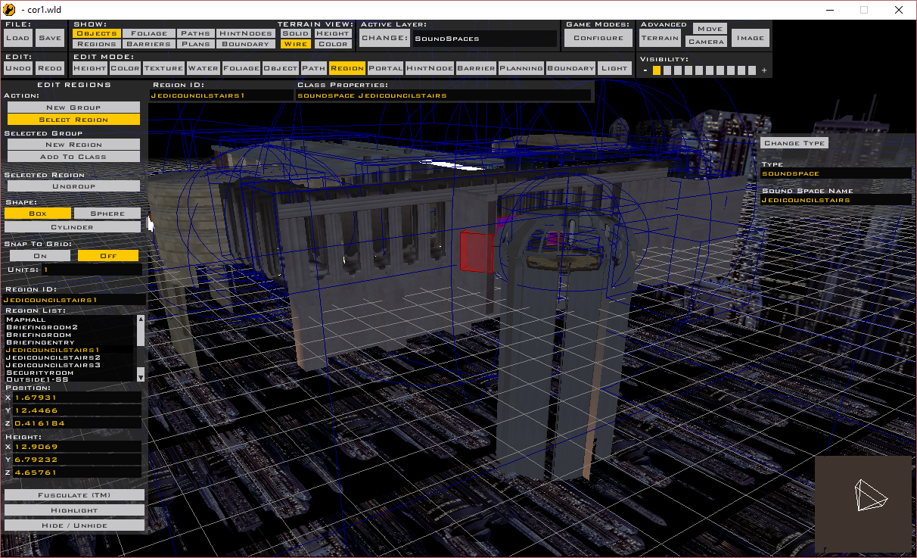
Task: Click the Save file button
Action: point(50,38)
